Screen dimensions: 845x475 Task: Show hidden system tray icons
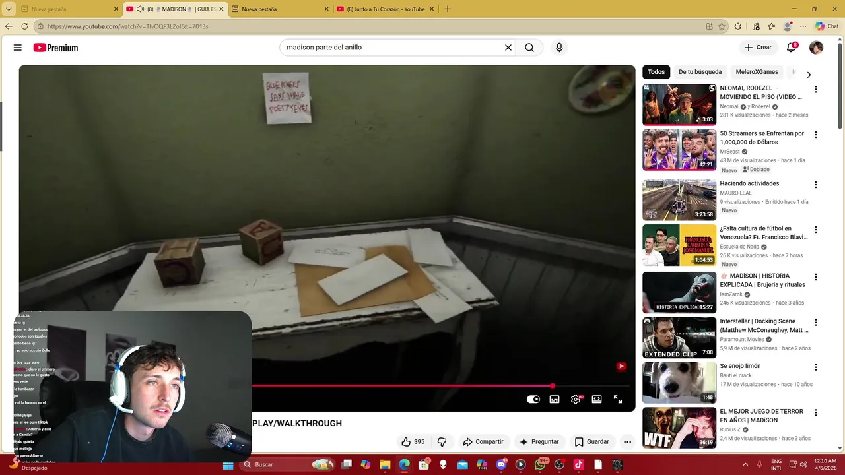click(745, 464)
